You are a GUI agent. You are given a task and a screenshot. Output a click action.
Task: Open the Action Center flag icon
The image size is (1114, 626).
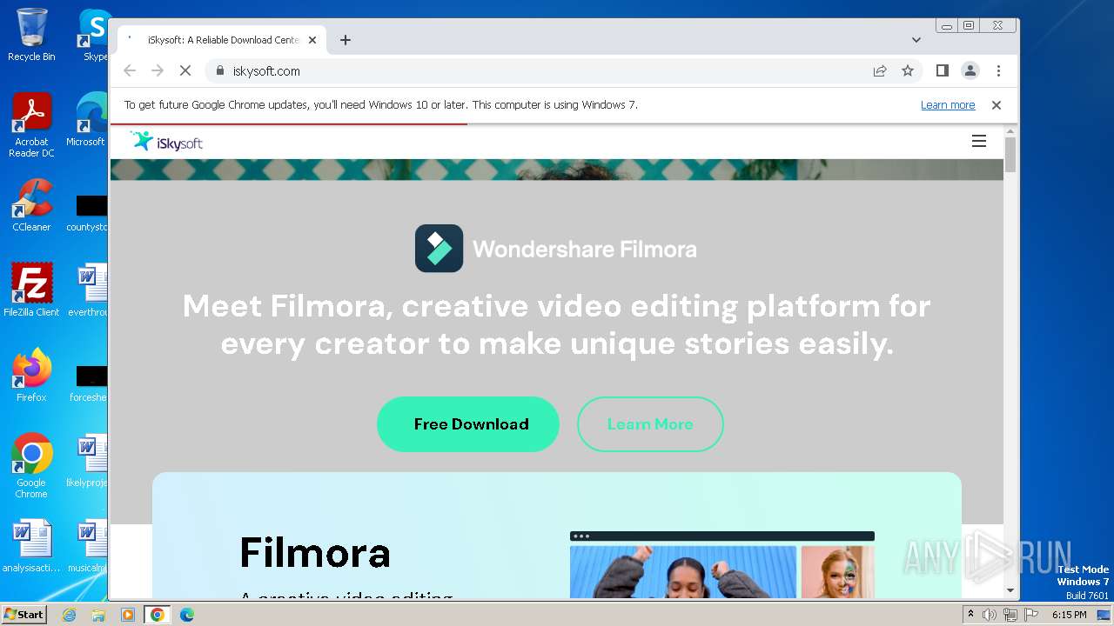1030,615
